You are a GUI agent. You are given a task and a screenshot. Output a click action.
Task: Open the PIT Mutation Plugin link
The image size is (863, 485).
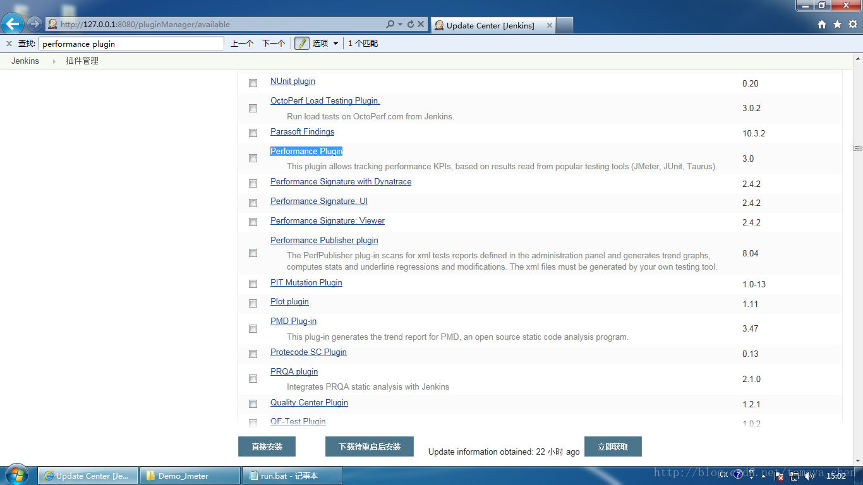tap(306, 283)
